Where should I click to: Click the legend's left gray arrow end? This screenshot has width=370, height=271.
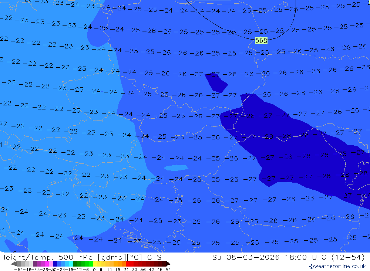[x=13, y=264]
